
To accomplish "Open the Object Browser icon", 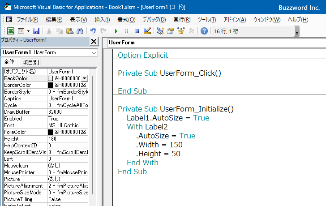I will click(181, 31).
